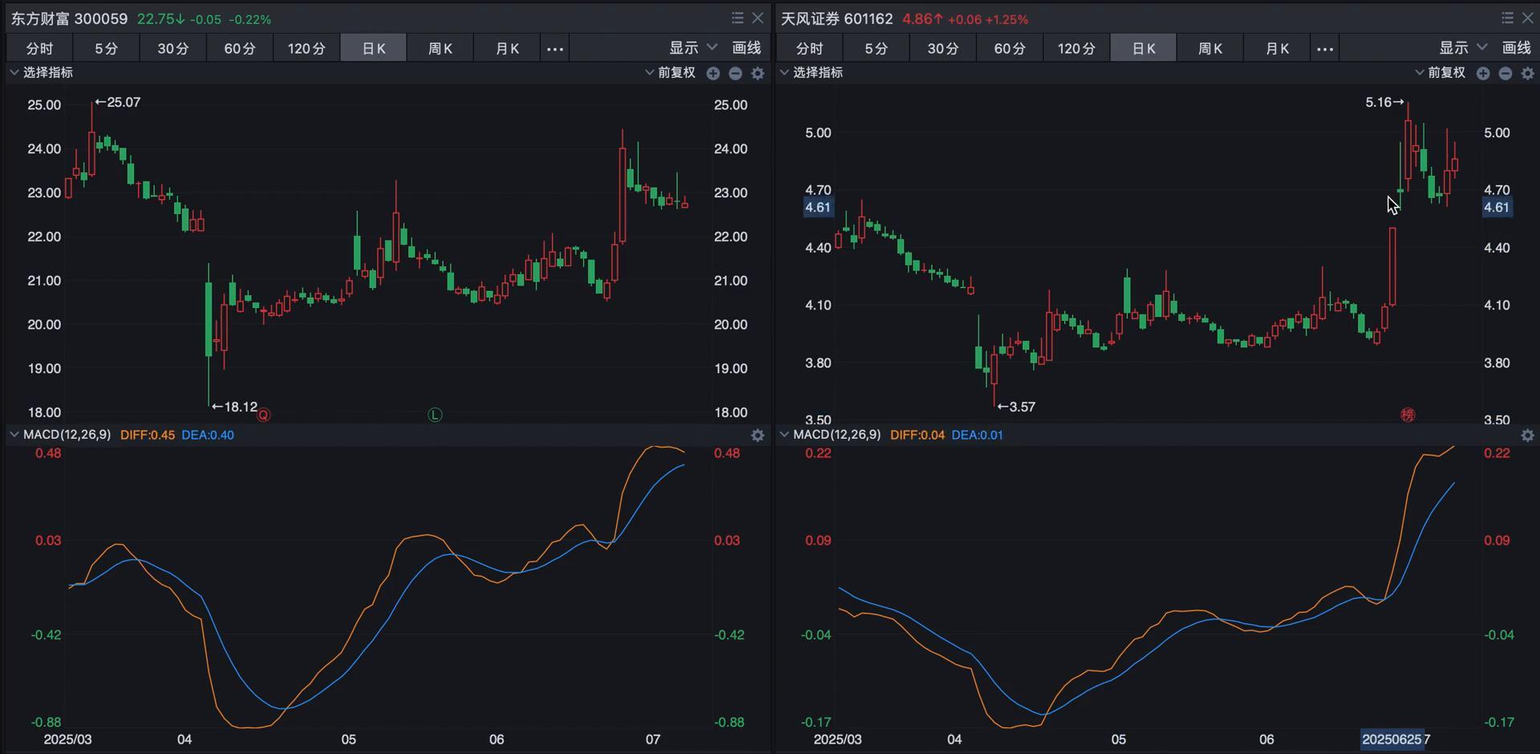The height and width of the screenshot is (754, 1540).
Task: Click 画线 drawing button in 东方财富 panel
Action: pyautogui.click(x=747, y=48)
